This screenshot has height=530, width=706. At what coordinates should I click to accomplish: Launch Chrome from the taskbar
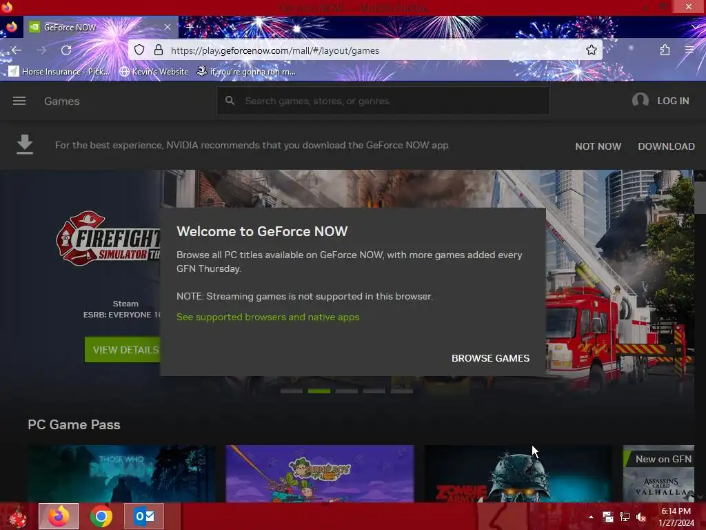(101, 516)
